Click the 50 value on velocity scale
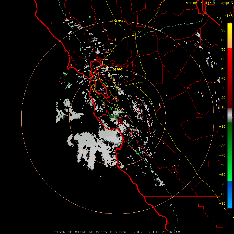The width and height of the screenshot is (234, 234). tap(223, 69)
